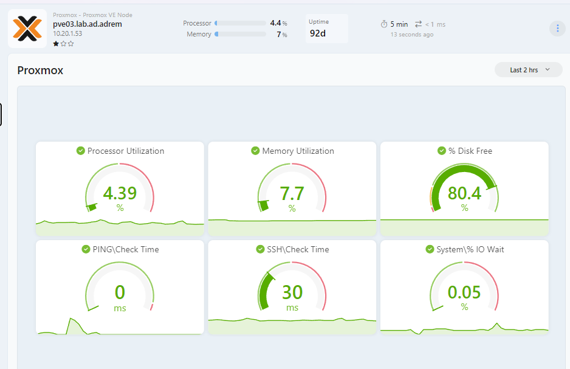Click the Proxmox section heading
This screenshot has height=369, width=570.
tap(40, 70)
